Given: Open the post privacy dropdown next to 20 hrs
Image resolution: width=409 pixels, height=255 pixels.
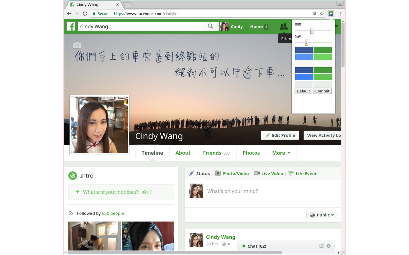Looking at the screenshot, I should click(x=227, y=244).
